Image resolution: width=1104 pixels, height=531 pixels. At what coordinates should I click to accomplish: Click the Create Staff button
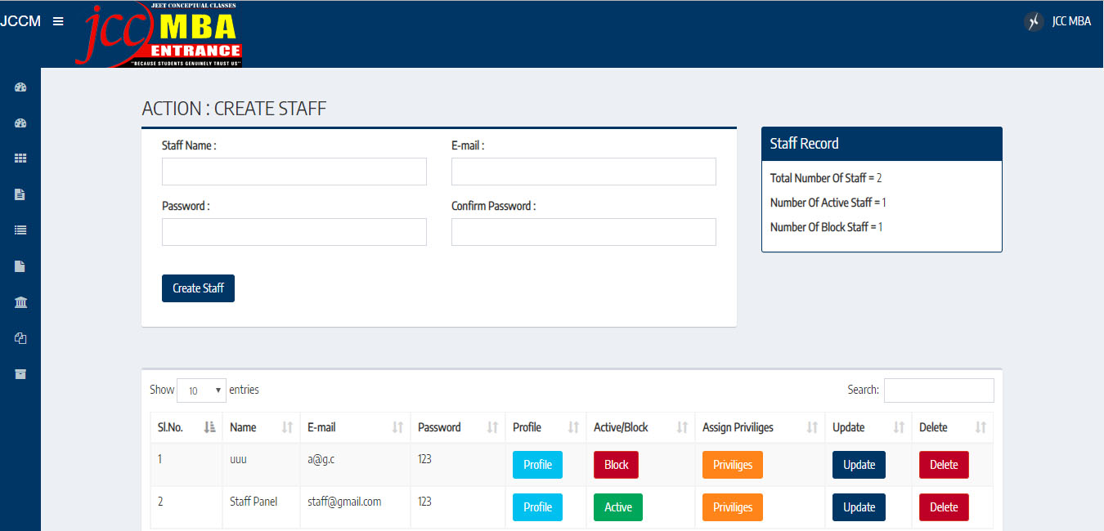tap(198, 288)
